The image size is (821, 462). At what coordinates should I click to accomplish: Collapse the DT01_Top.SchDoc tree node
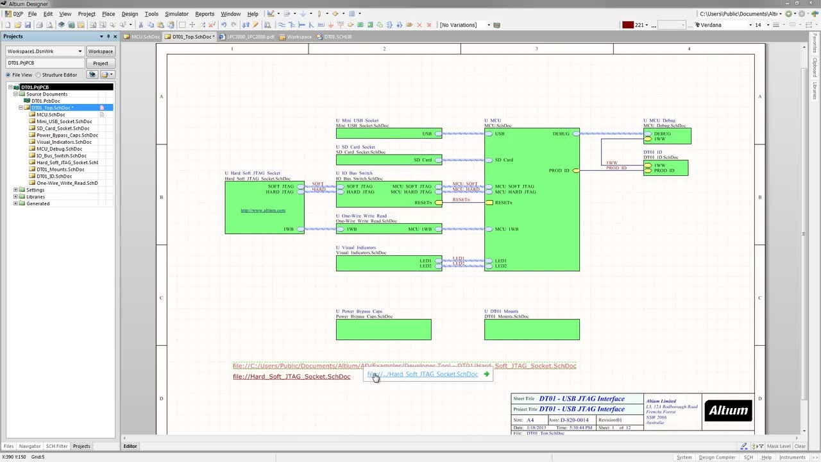(x=21, y=108)
